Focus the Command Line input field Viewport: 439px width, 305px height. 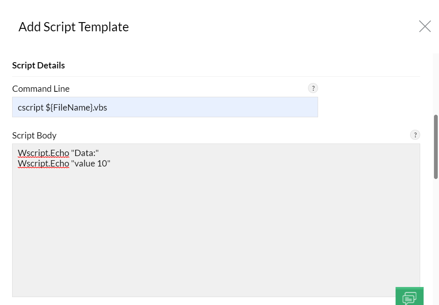pos(209,107)
